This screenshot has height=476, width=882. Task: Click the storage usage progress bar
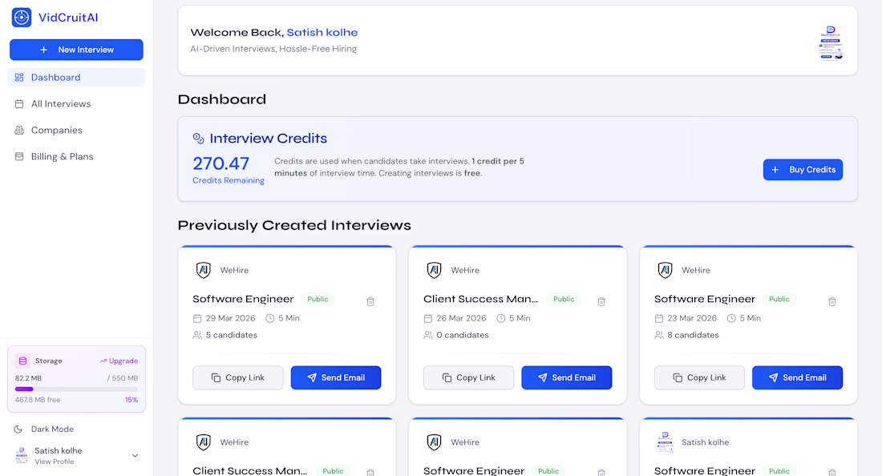pyautogui.click(x=76, y=389)
